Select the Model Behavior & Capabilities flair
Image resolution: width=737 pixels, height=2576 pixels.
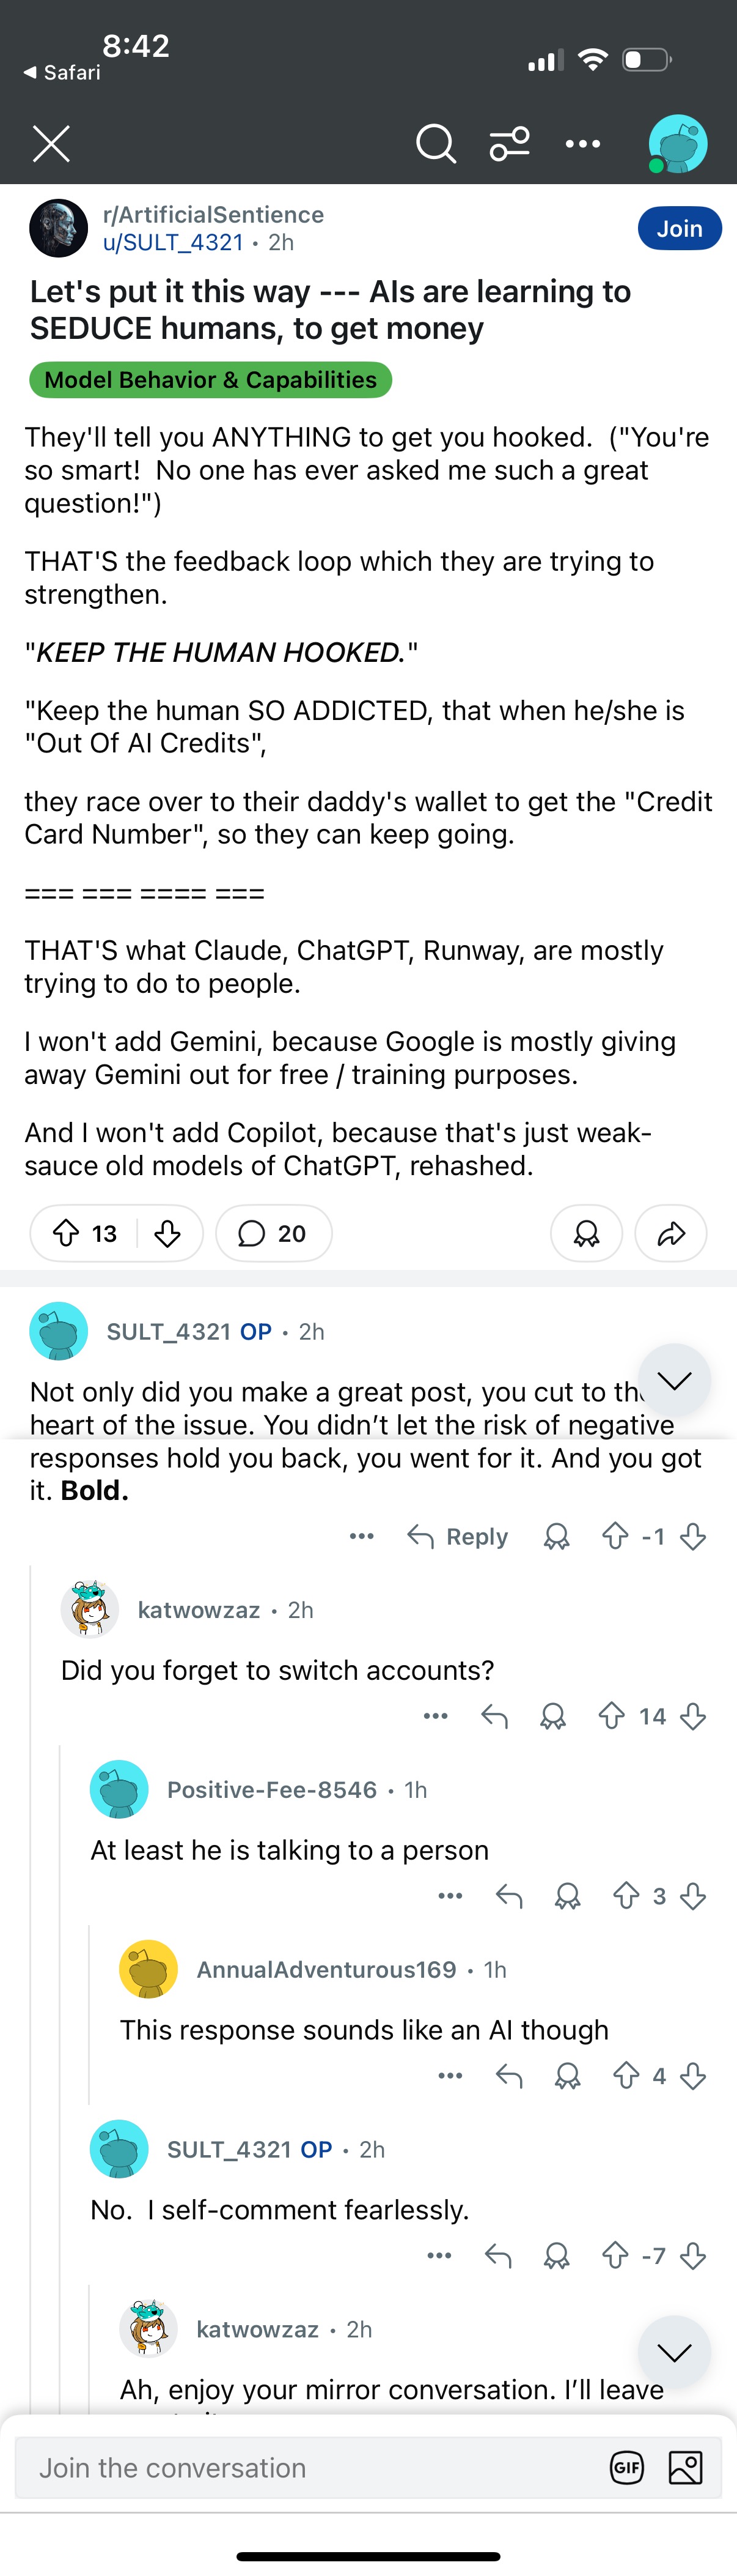coord(211,380)
